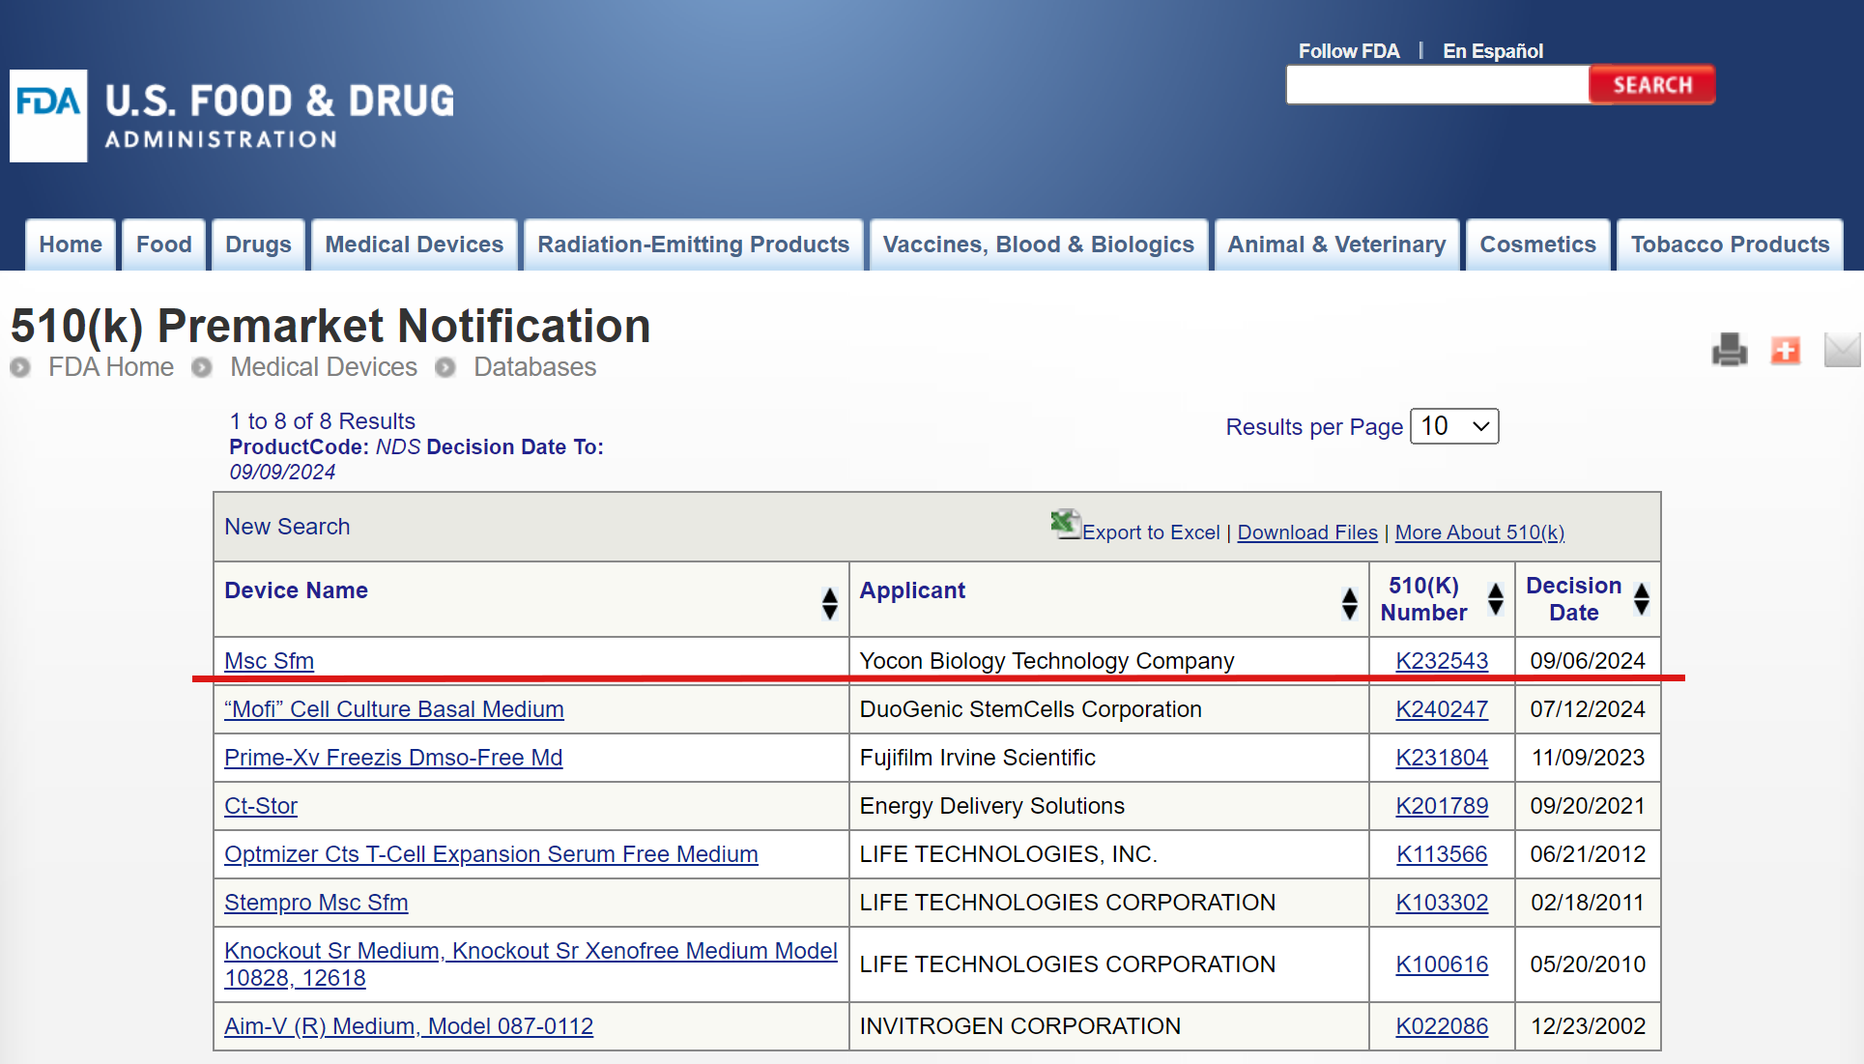Image resolution: width=1864 pixels, height=1064 pixels.
Task: Open 510(k) number K100616
Action: pyautogui.click(x=1442, y=964)
